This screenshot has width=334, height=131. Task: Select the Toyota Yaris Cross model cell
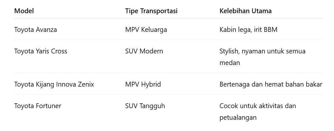tap(41, 51)
